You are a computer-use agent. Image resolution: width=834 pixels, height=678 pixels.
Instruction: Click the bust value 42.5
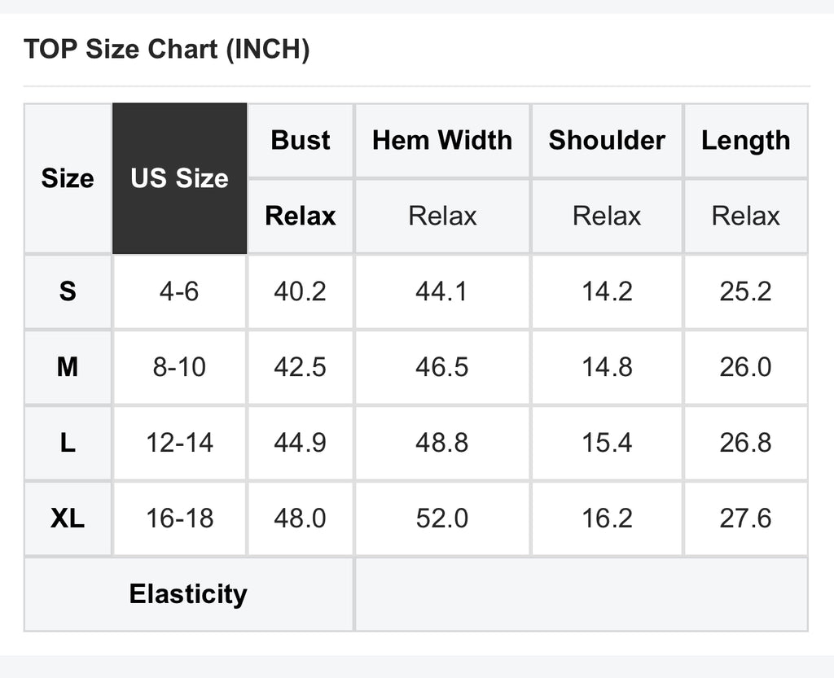(x=301, y=367)
